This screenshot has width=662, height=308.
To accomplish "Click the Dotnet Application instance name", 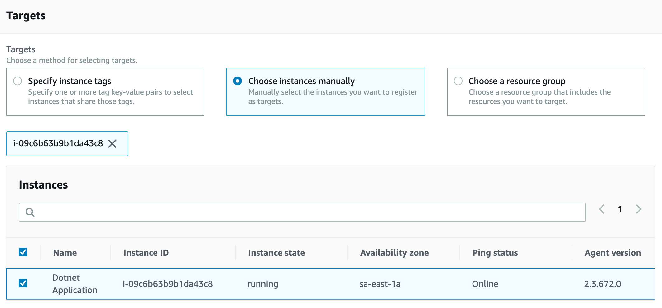I will [75, 284].
